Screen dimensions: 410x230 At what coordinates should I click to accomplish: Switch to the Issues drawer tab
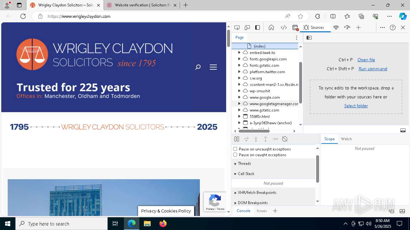click(x=262, y=211)
